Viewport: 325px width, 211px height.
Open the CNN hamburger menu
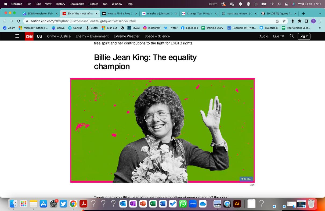click(17, 36)
